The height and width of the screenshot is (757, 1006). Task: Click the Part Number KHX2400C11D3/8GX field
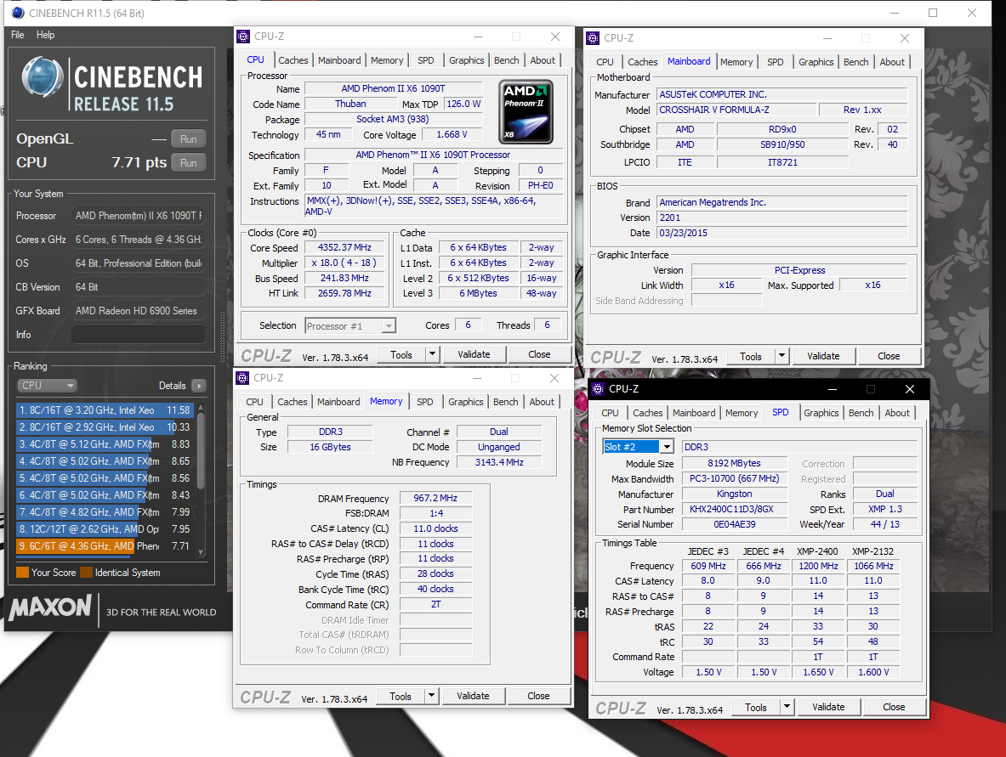[x=735, y=509]
